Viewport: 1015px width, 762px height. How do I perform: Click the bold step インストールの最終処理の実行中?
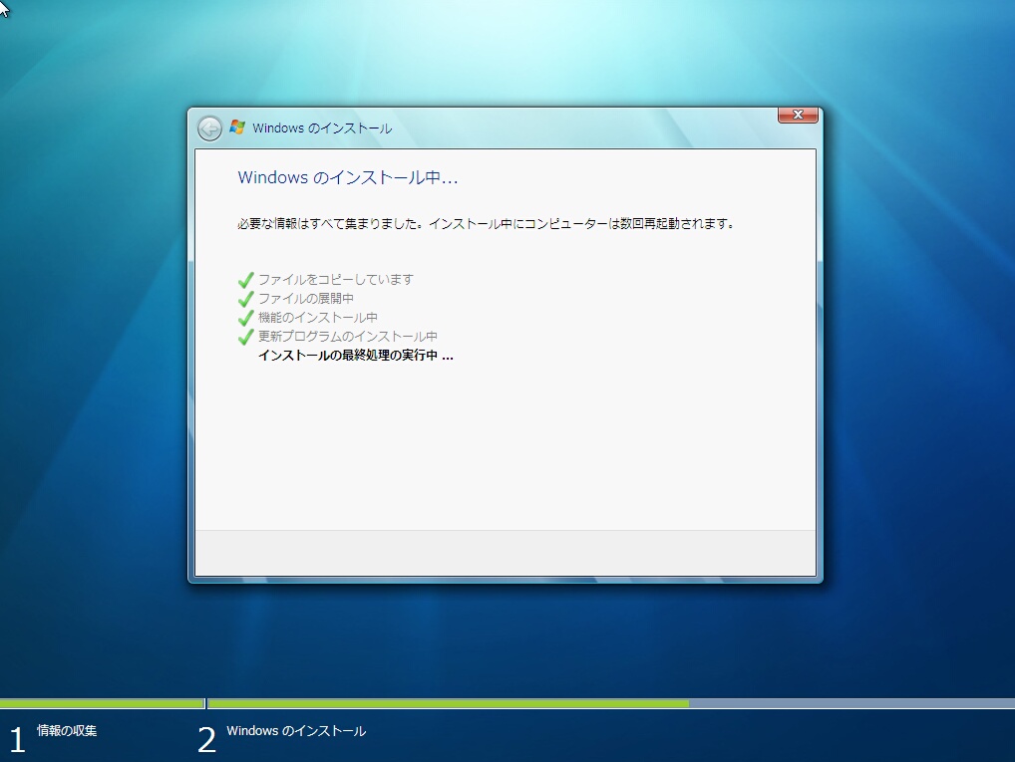point(355,356)
